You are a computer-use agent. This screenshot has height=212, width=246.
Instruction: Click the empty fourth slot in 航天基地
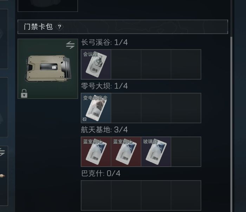(x=186, y=152)
